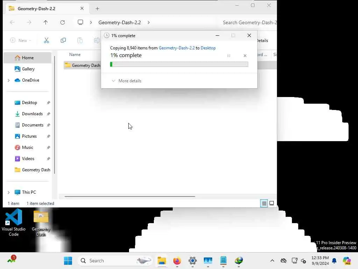
Task: Open the Desktop destination link
Action: click(x=208, y=48)
